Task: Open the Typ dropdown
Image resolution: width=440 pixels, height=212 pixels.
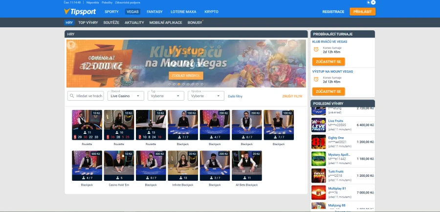Action: tap(166, 96)
